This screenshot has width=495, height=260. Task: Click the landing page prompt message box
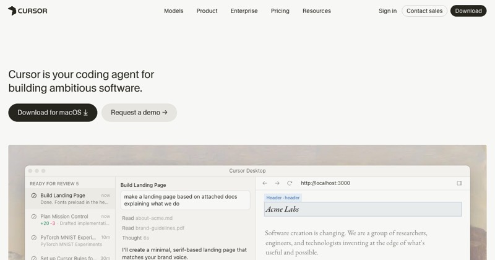pos(185,200)
